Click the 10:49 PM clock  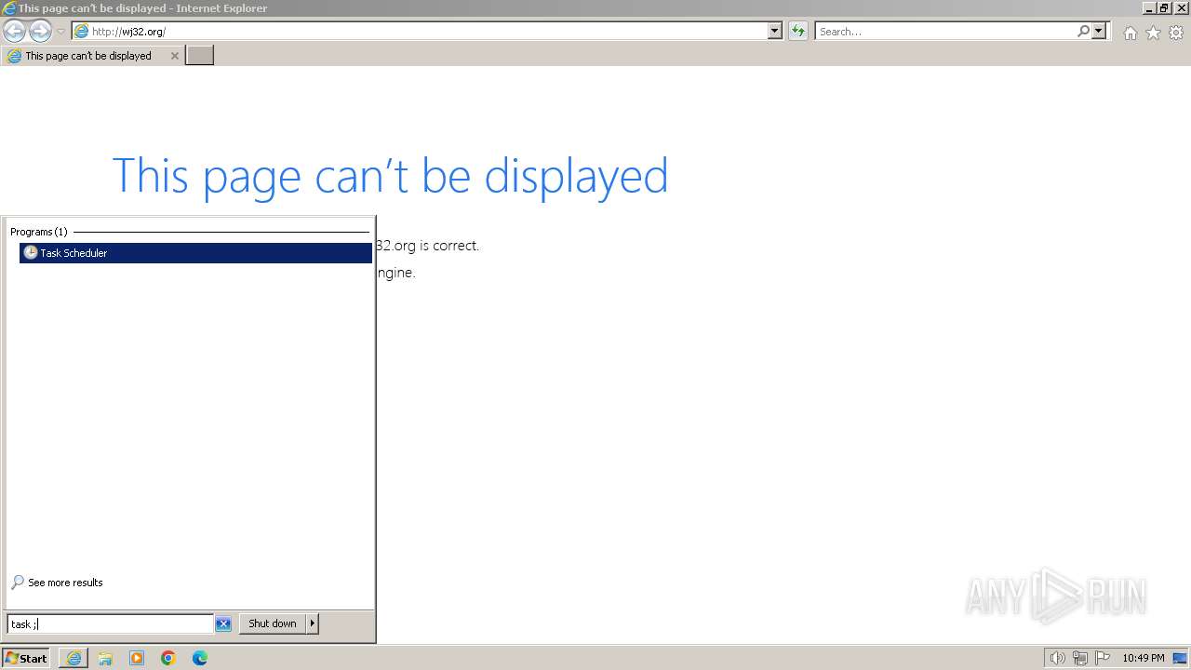1144,658
